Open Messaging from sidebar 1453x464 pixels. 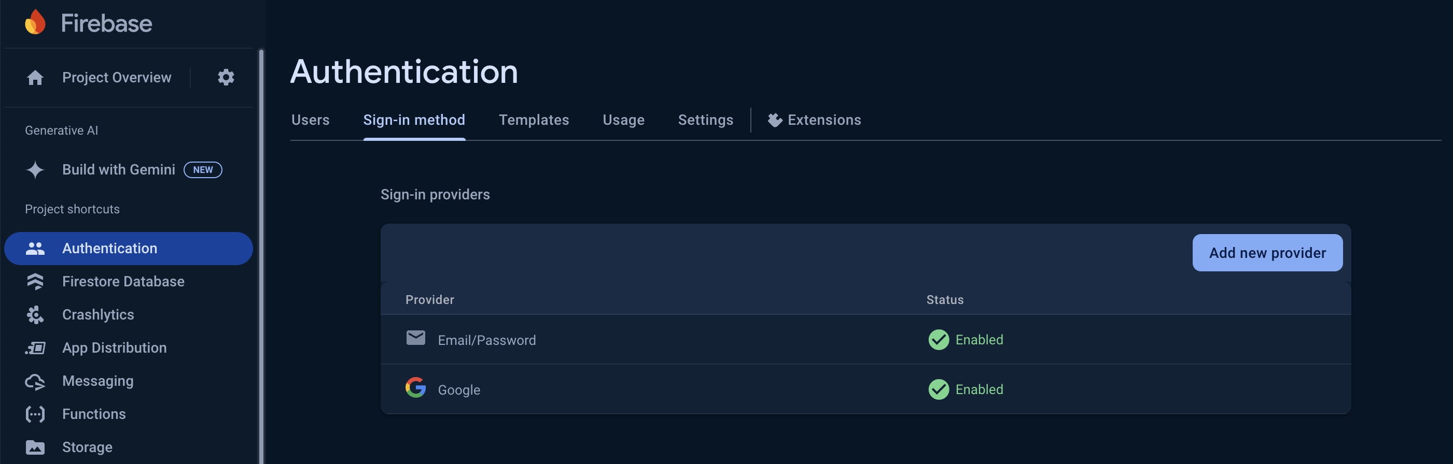point(97,381)
